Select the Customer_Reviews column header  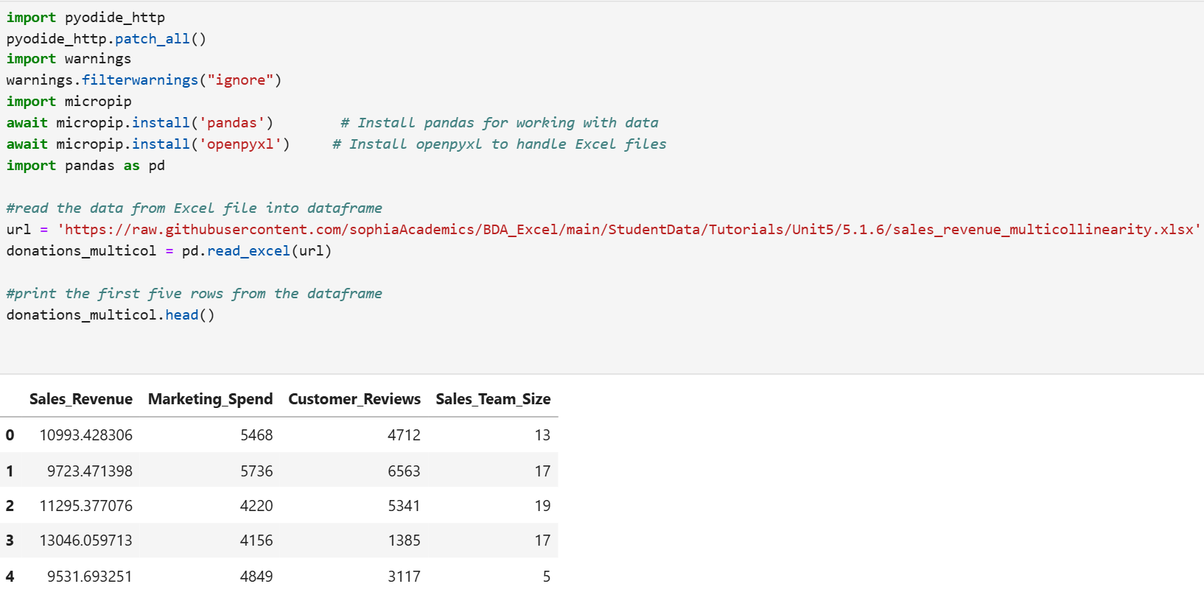pyautogui.click(x=354, y=399)
